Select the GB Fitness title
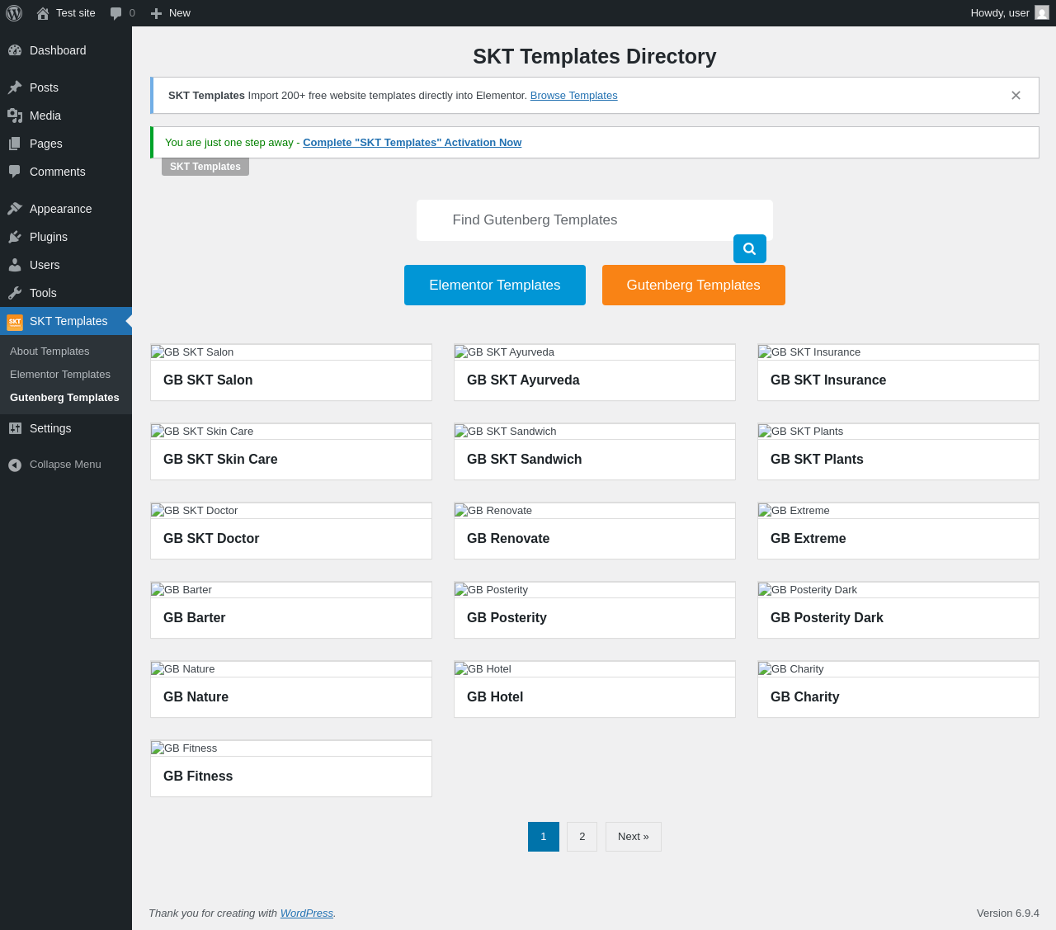This screenshot has height=930, width=1056. tap(198, 777)
